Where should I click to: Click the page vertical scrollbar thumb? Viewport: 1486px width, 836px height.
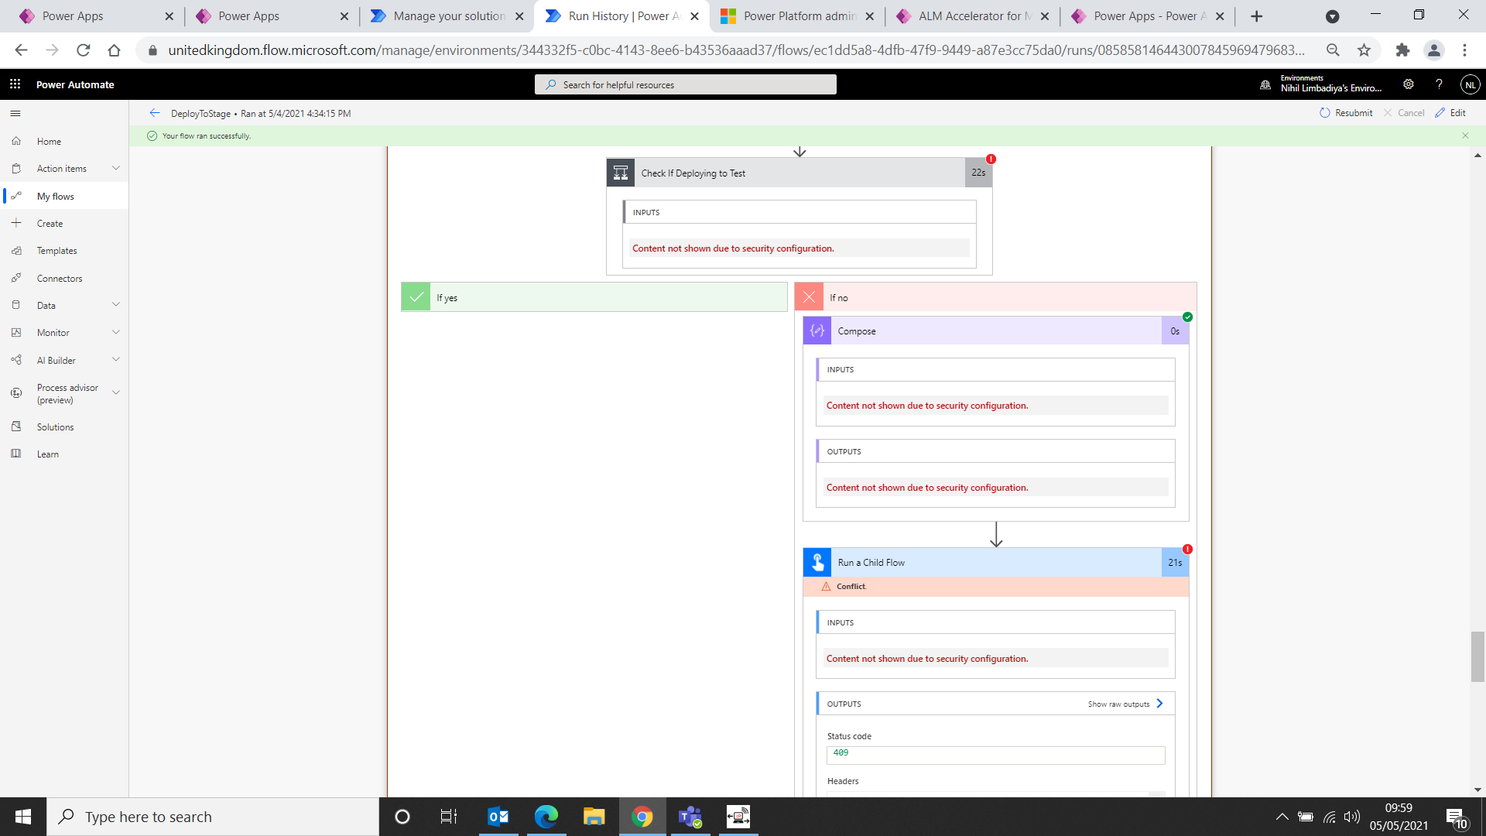coord(1477,656)
